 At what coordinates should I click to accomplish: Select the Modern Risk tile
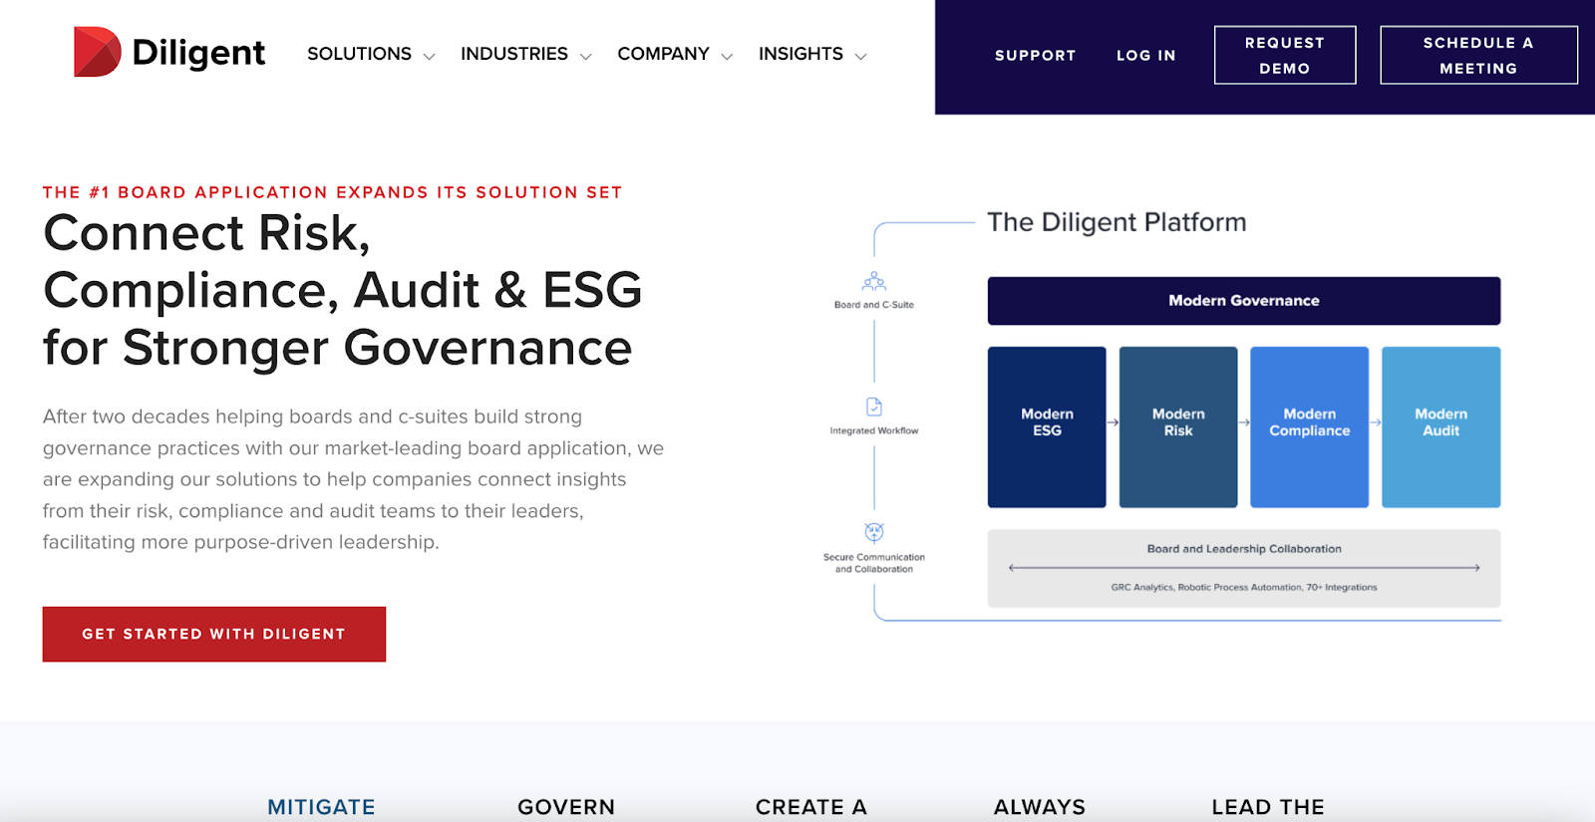point(1178,427)
